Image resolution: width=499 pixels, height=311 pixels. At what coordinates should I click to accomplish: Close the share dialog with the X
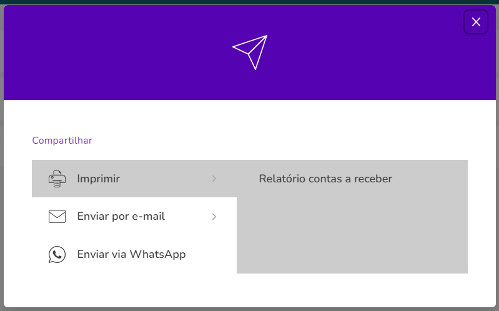pyautogui.click(x=476, y=22)
